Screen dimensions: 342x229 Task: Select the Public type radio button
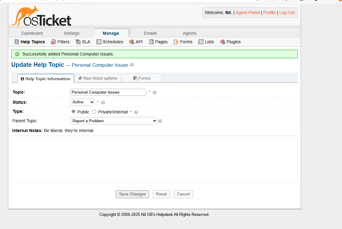(73, 111)
